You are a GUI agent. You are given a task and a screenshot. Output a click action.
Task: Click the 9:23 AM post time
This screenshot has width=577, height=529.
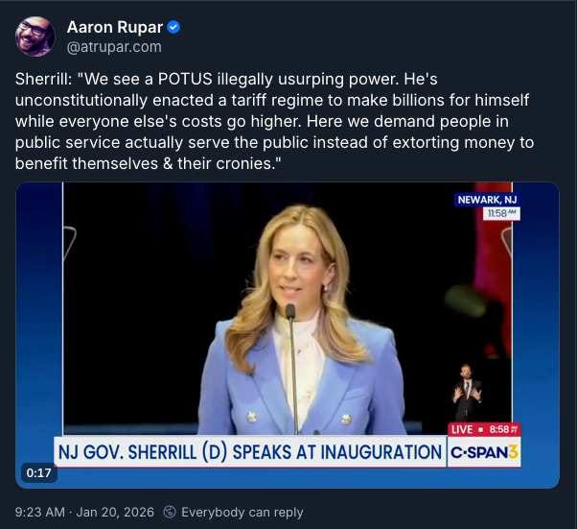39,512
